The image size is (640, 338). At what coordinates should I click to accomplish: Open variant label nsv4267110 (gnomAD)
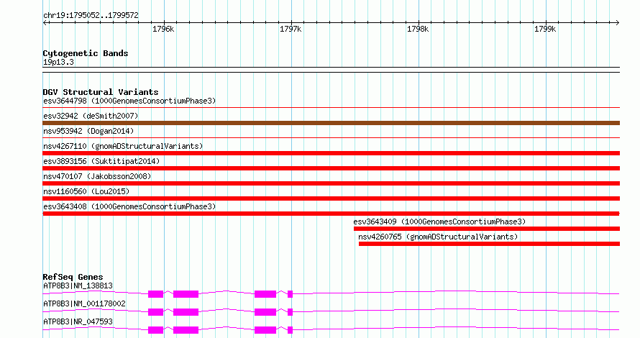point(123,146)
